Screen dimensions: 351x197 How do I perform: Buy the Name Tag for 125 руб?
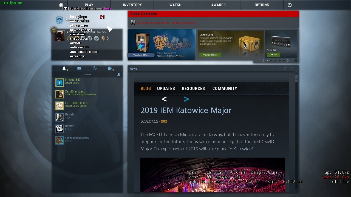pos(273,54)
